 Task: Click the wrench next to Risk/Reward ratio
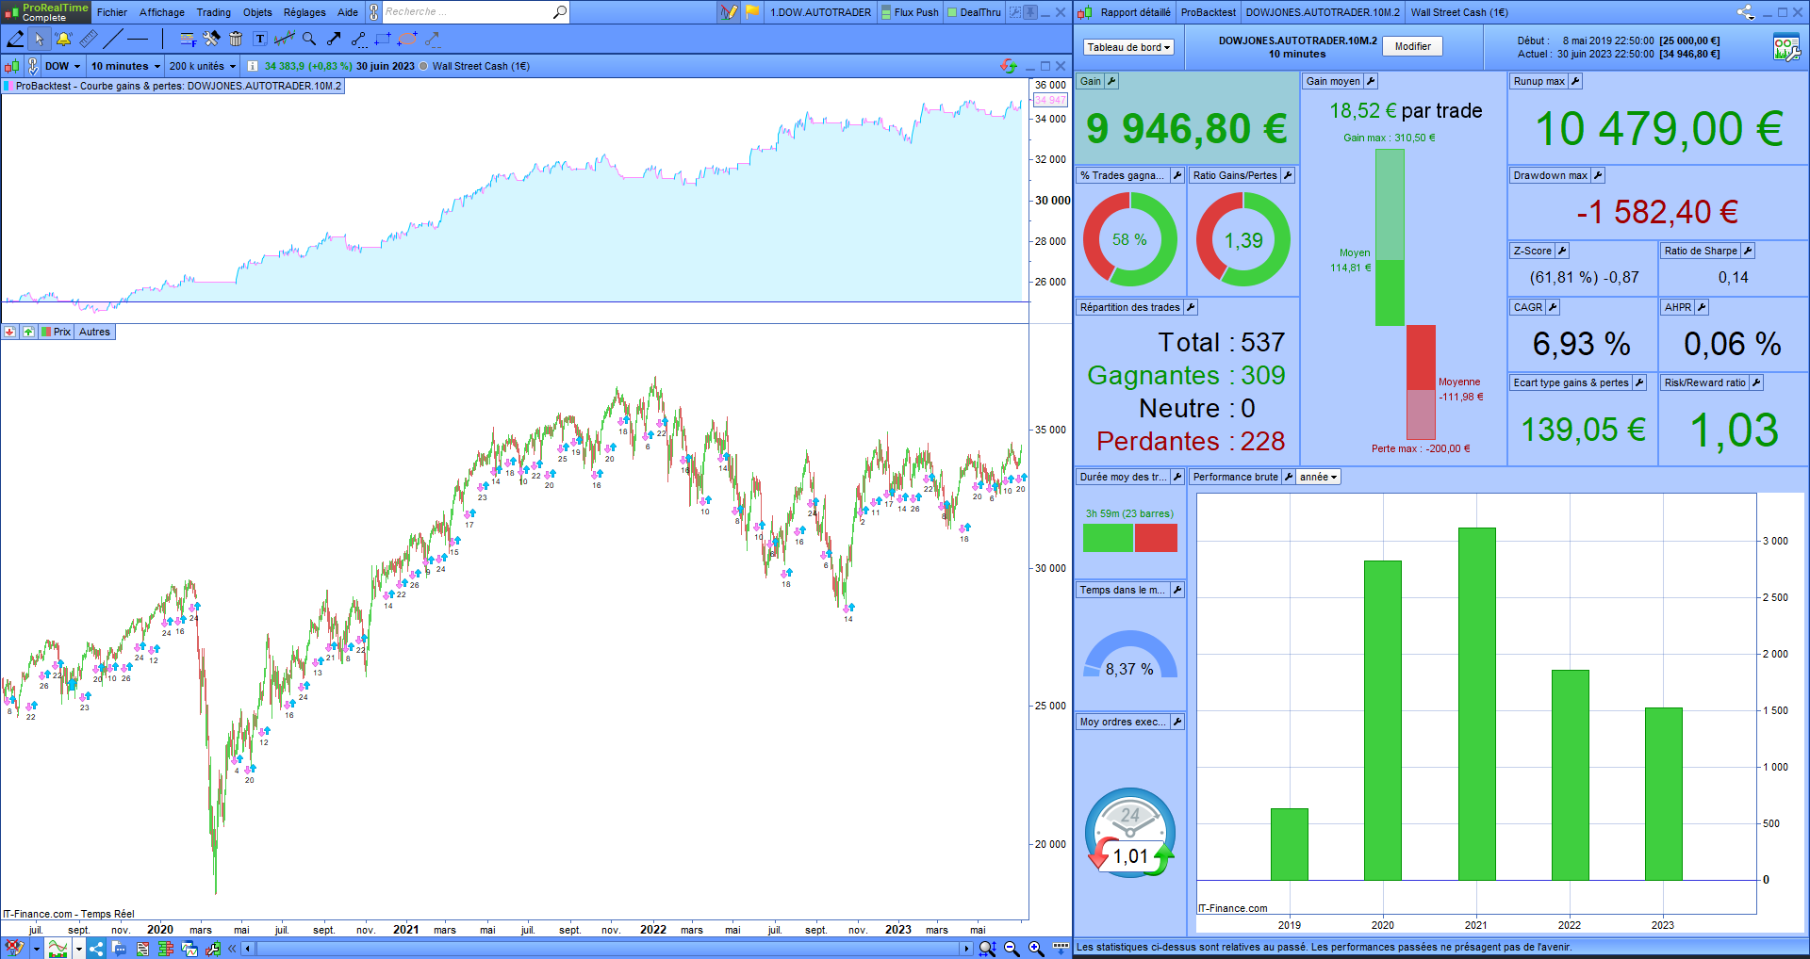[1756, 382]
